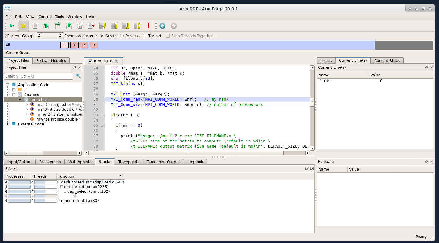The height and width of the screenshot is (243, 439).
Task: Select process 1 in the All group
Action: (x=74, y=45)
